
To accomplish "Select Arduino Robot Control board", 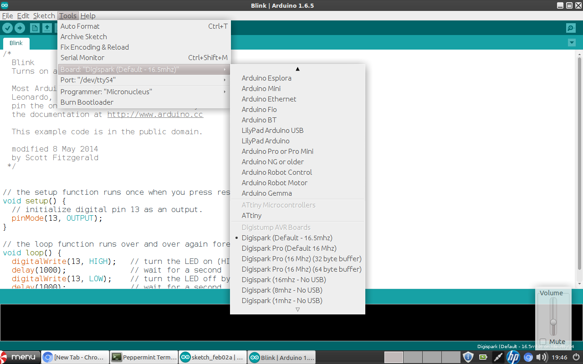I will pyautogui.click(x=298, y=172).
